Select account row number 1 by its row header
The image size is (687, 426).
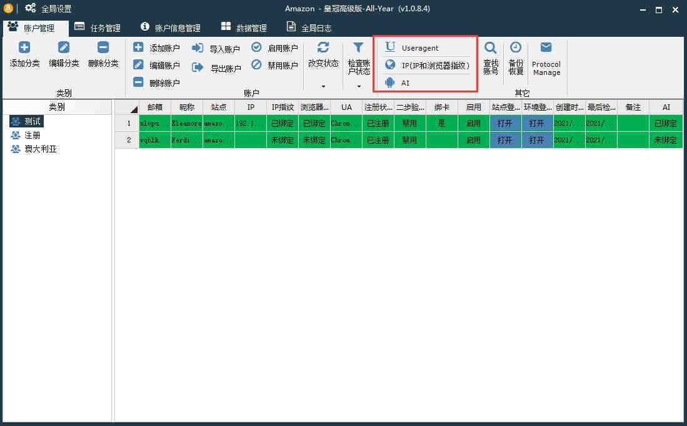[x=127, y=123]
